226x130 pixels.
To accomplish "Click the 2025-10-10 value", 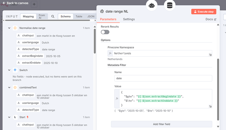I will [x=50, y=63].
